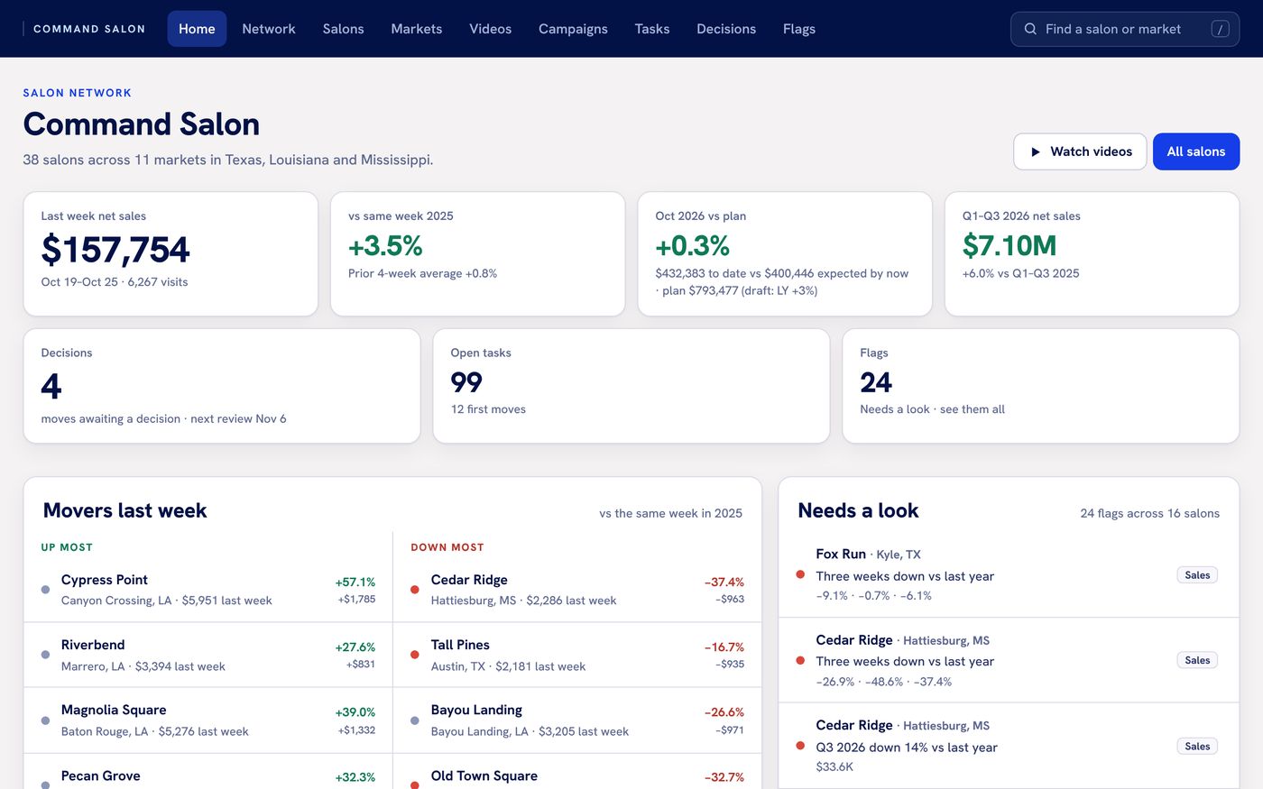Open the Fox Run flag in Needs a look
This screenshot has width=1263, height=789.
pyautogui.click(x=1009, y=574)
